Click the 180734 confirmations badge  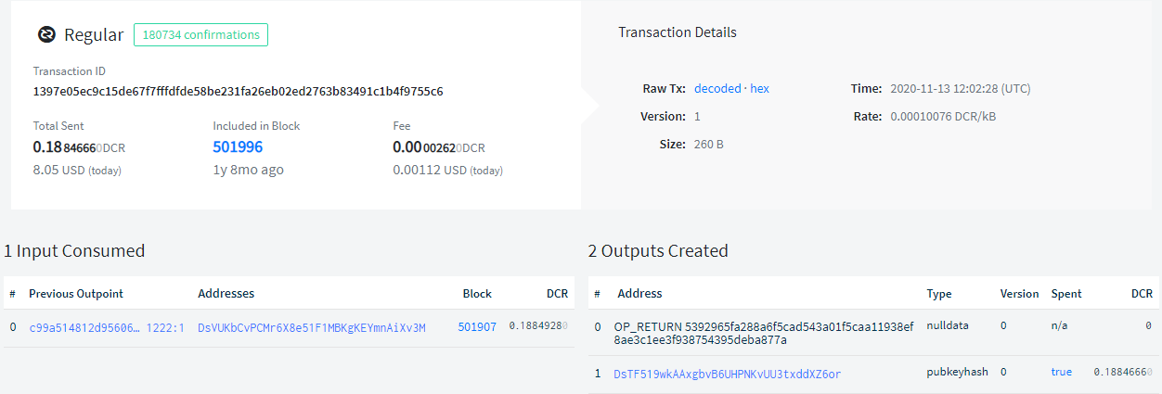tap(201, 35)
